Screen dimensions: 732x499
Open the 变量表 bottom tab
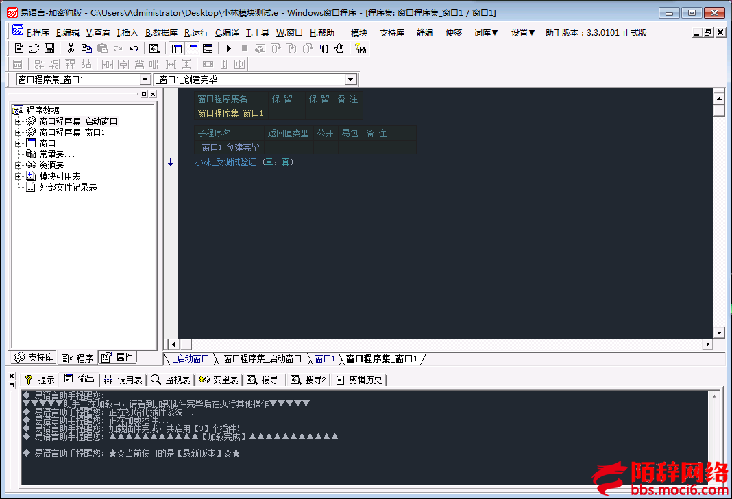219,380
